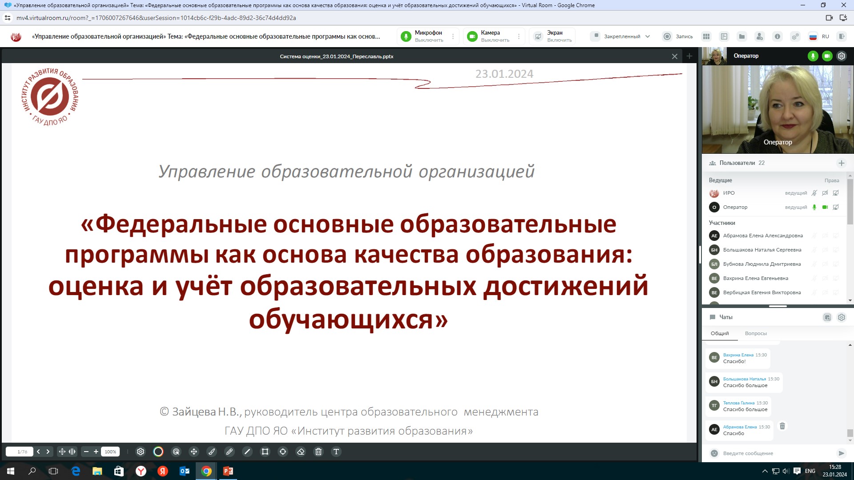Select the brush tool

coord(212,452)
